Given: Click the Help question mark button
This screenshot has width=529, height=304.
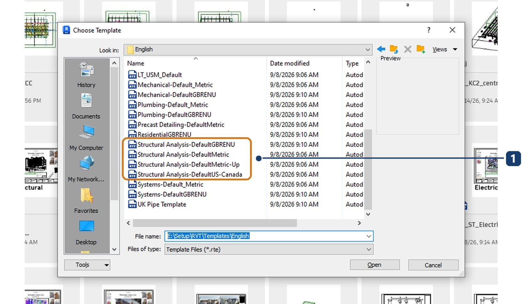Looking at the screenshot, I should coord(429,30).
